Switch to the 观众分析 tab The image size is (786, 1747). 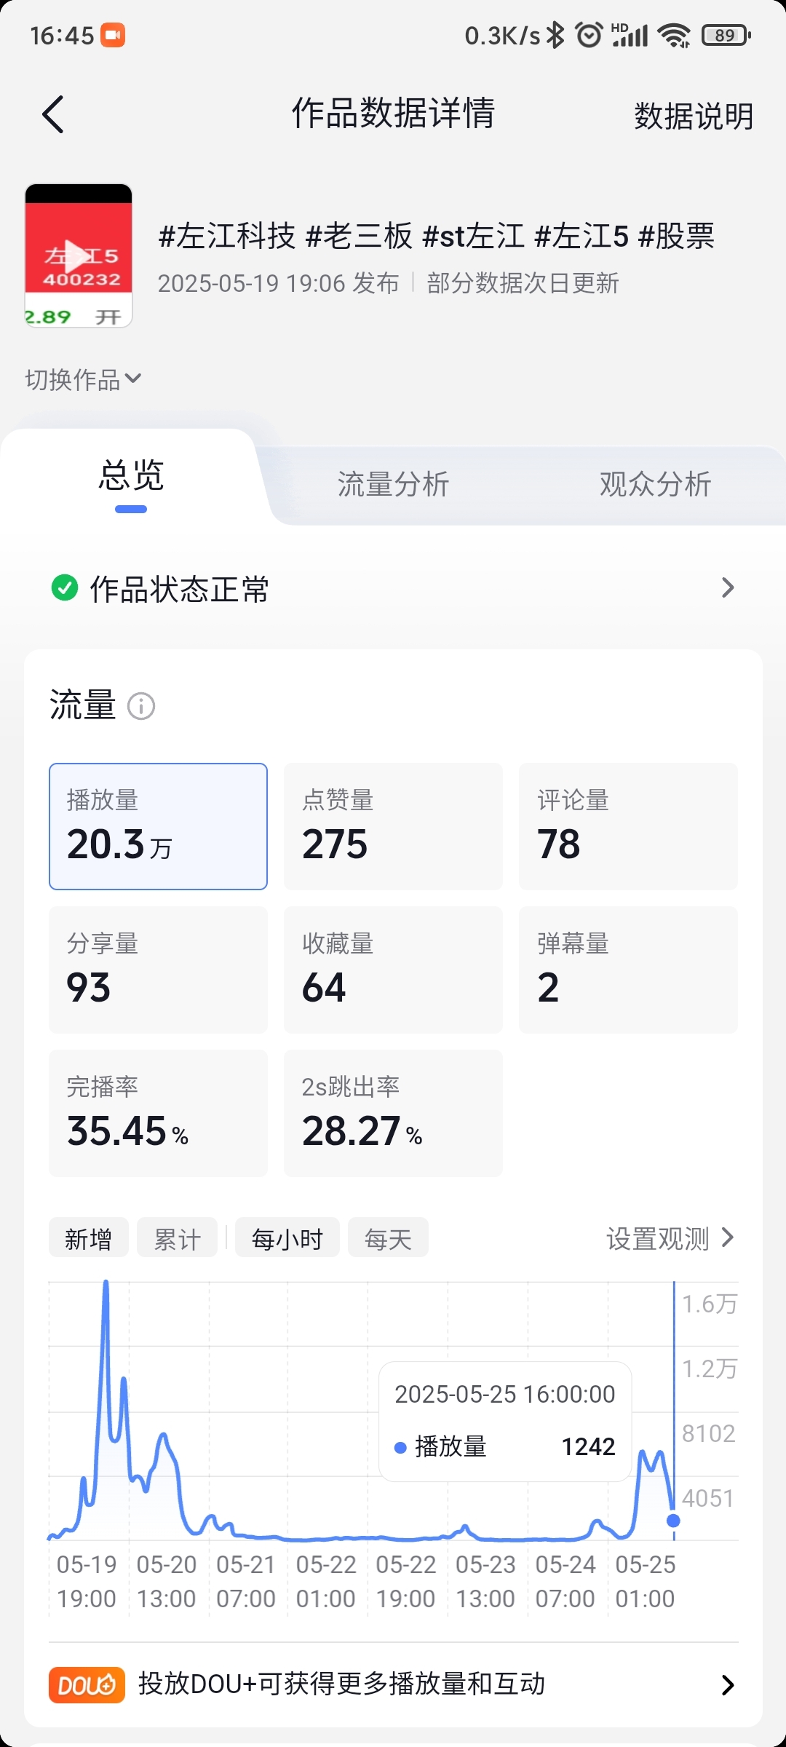tap(655, 484)
